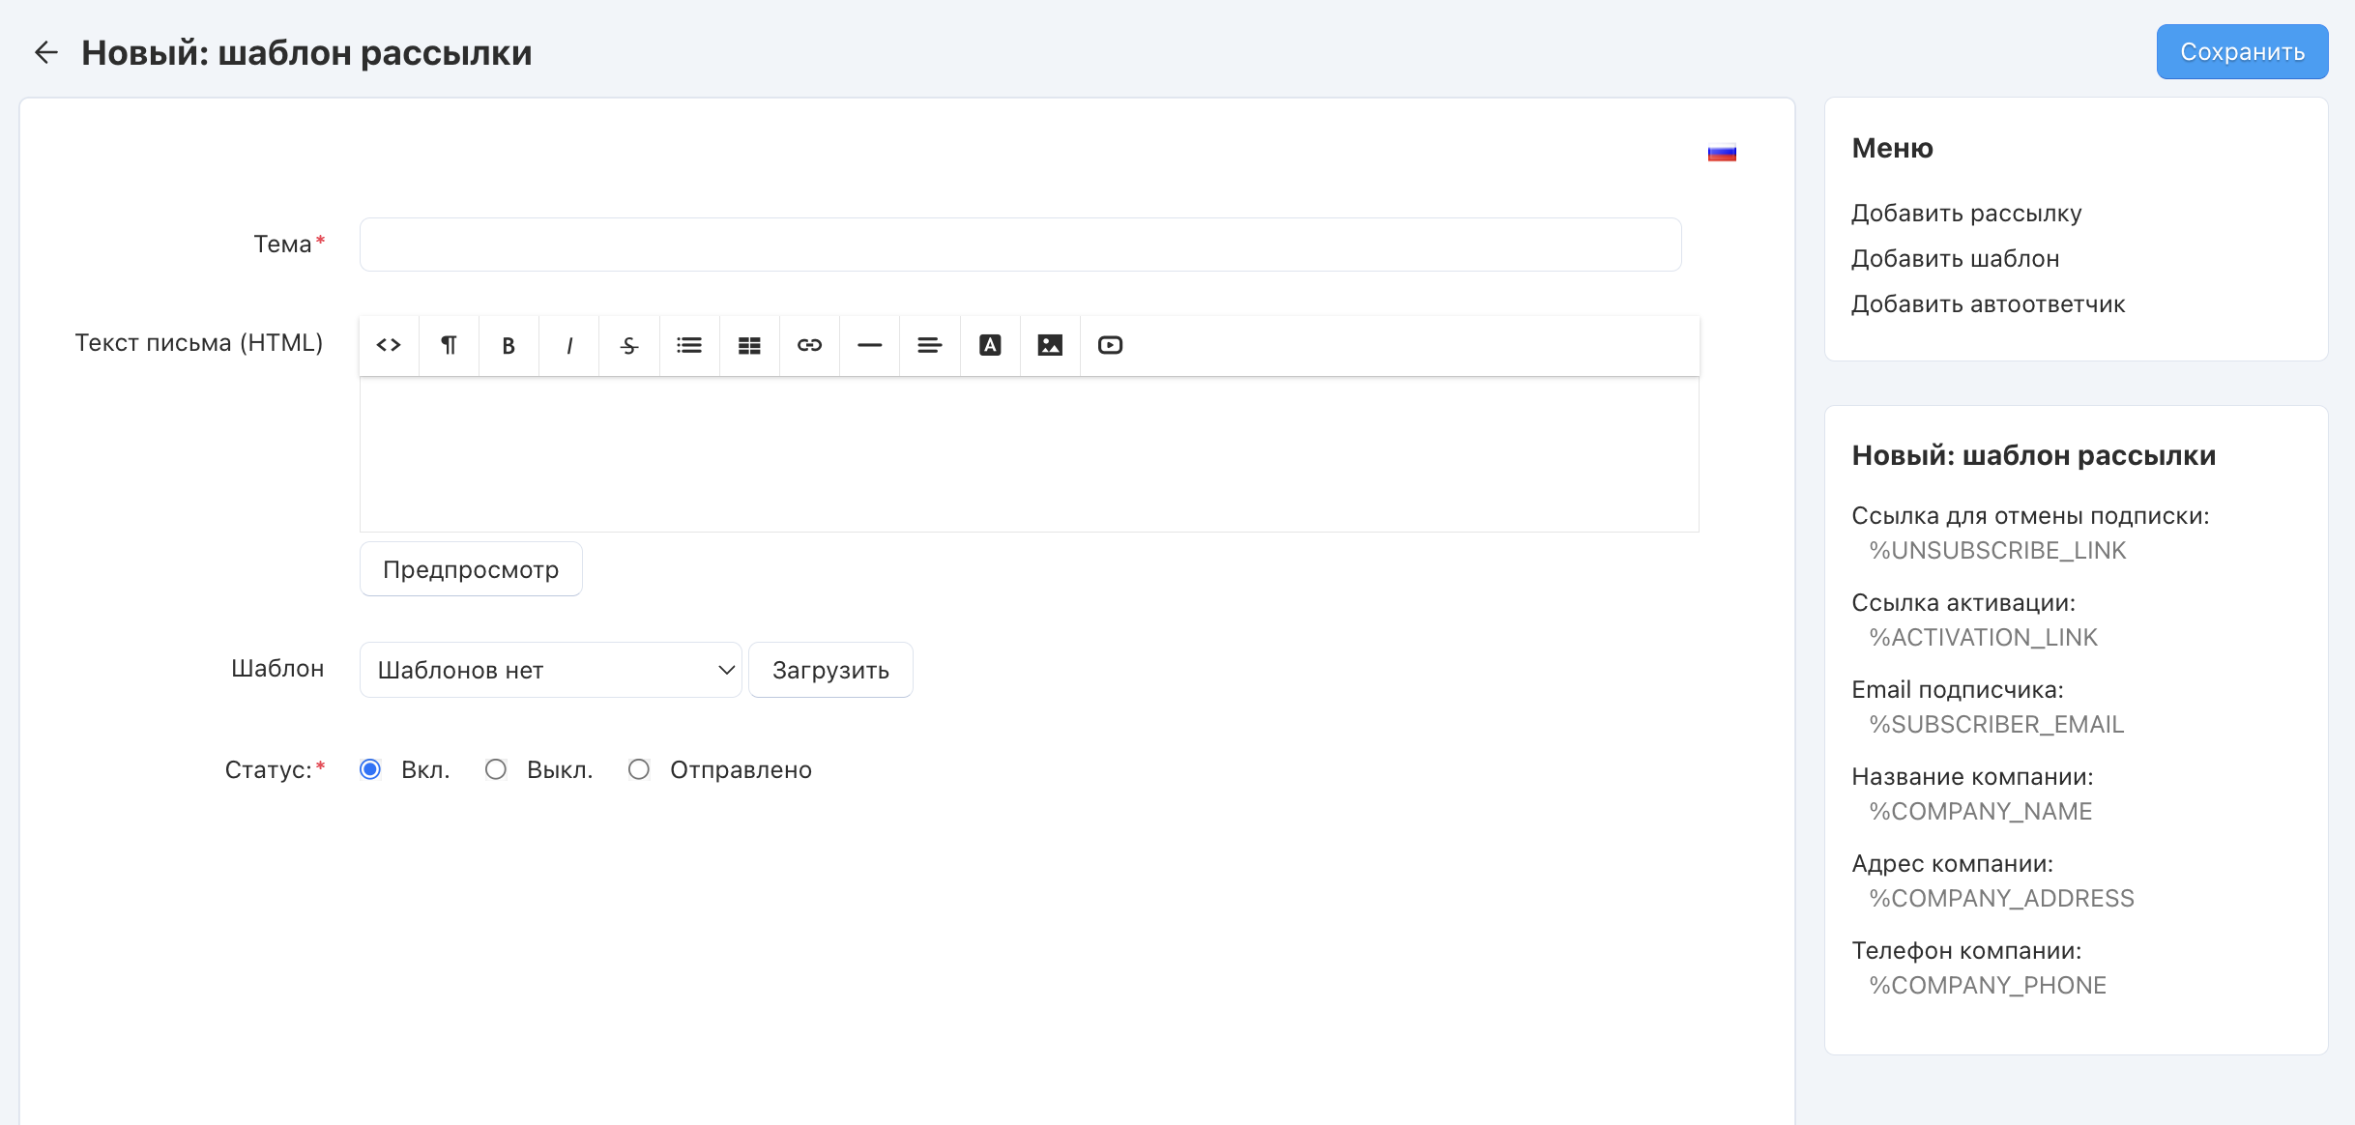This screenshot has width=2355, height=1125.
Task: Insert horizontal rule line
Action: pyautogui.click(x=869, y=345)
